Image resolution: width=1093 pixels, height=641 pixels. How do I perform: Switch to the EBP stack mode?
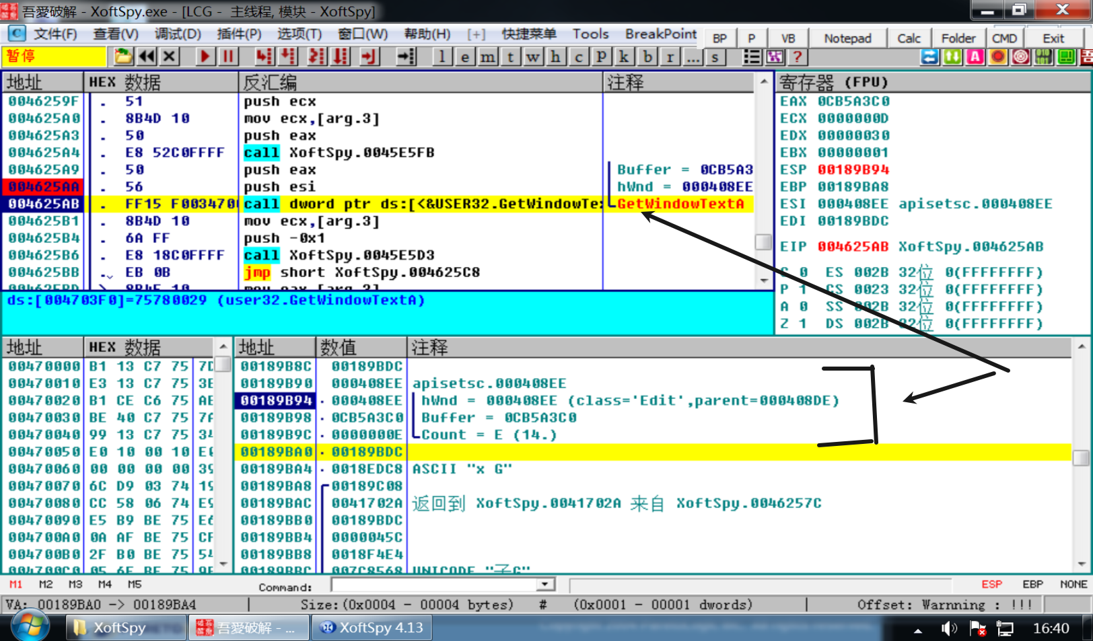tap(1032, 585)
